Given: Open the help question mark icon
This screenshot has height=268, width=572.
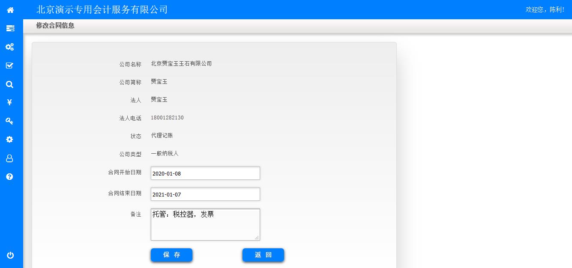Looking at the screenshot, I should click(x=9, y=177).
